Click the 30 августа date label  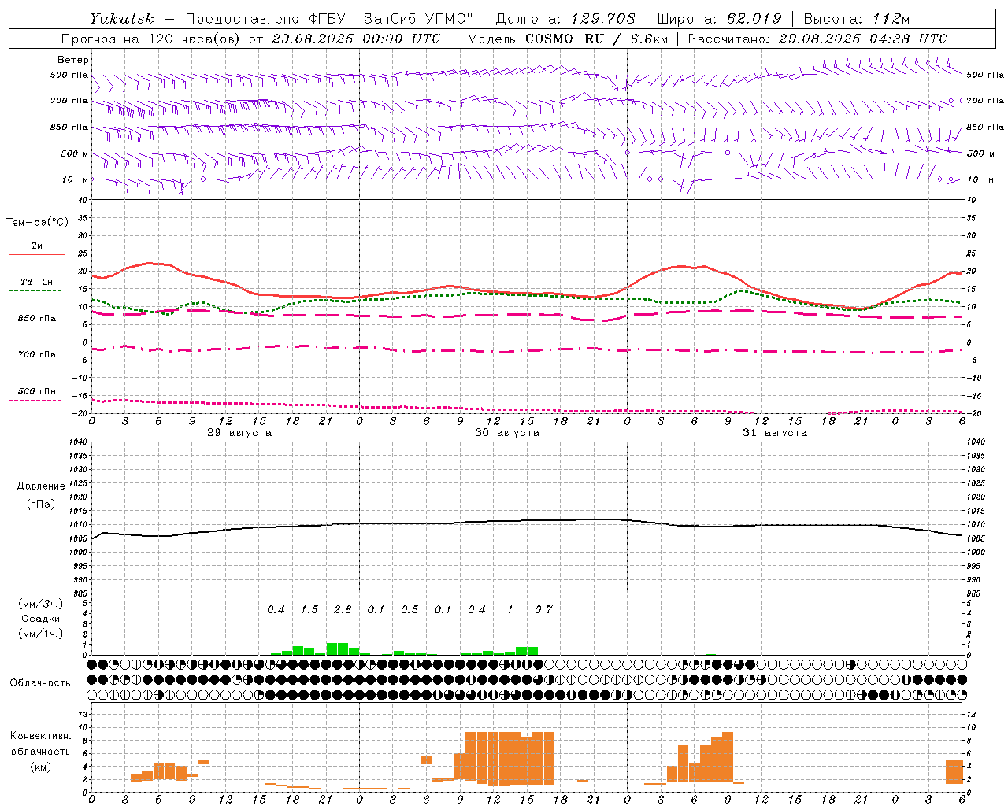(507, 433)
